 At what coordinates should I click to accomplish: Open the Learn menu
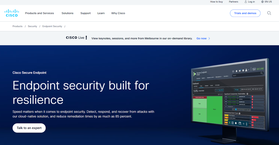point(101,13)
